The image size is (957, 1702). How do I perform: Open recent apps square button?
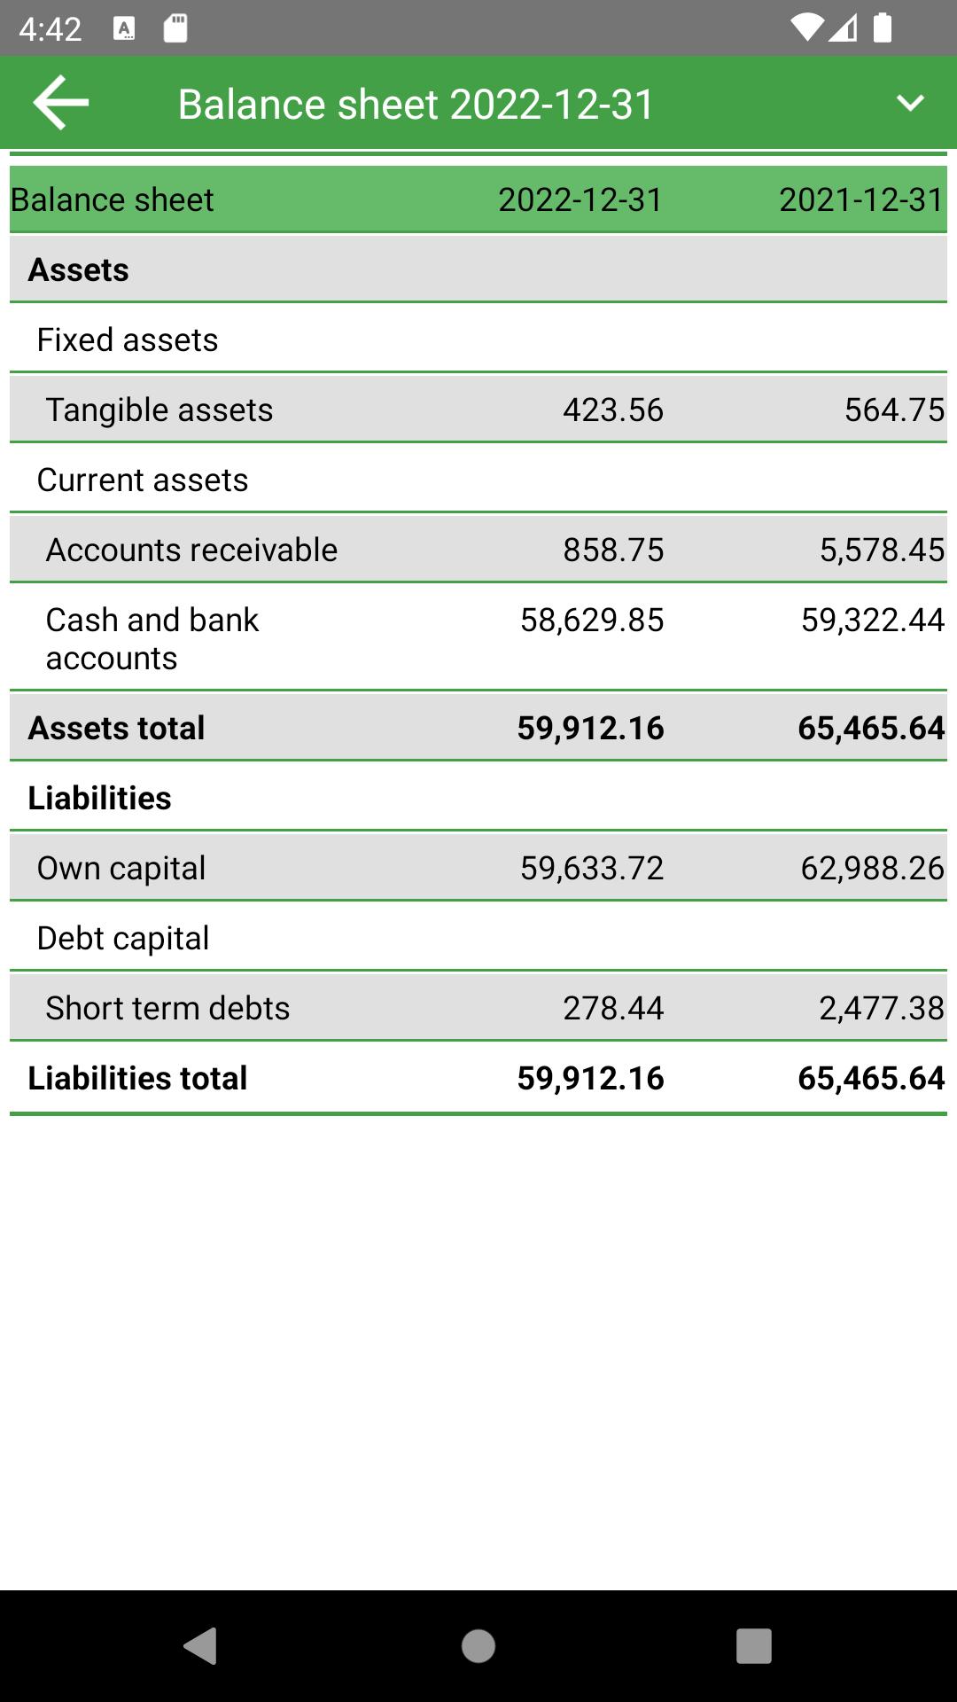point(753,1646)
